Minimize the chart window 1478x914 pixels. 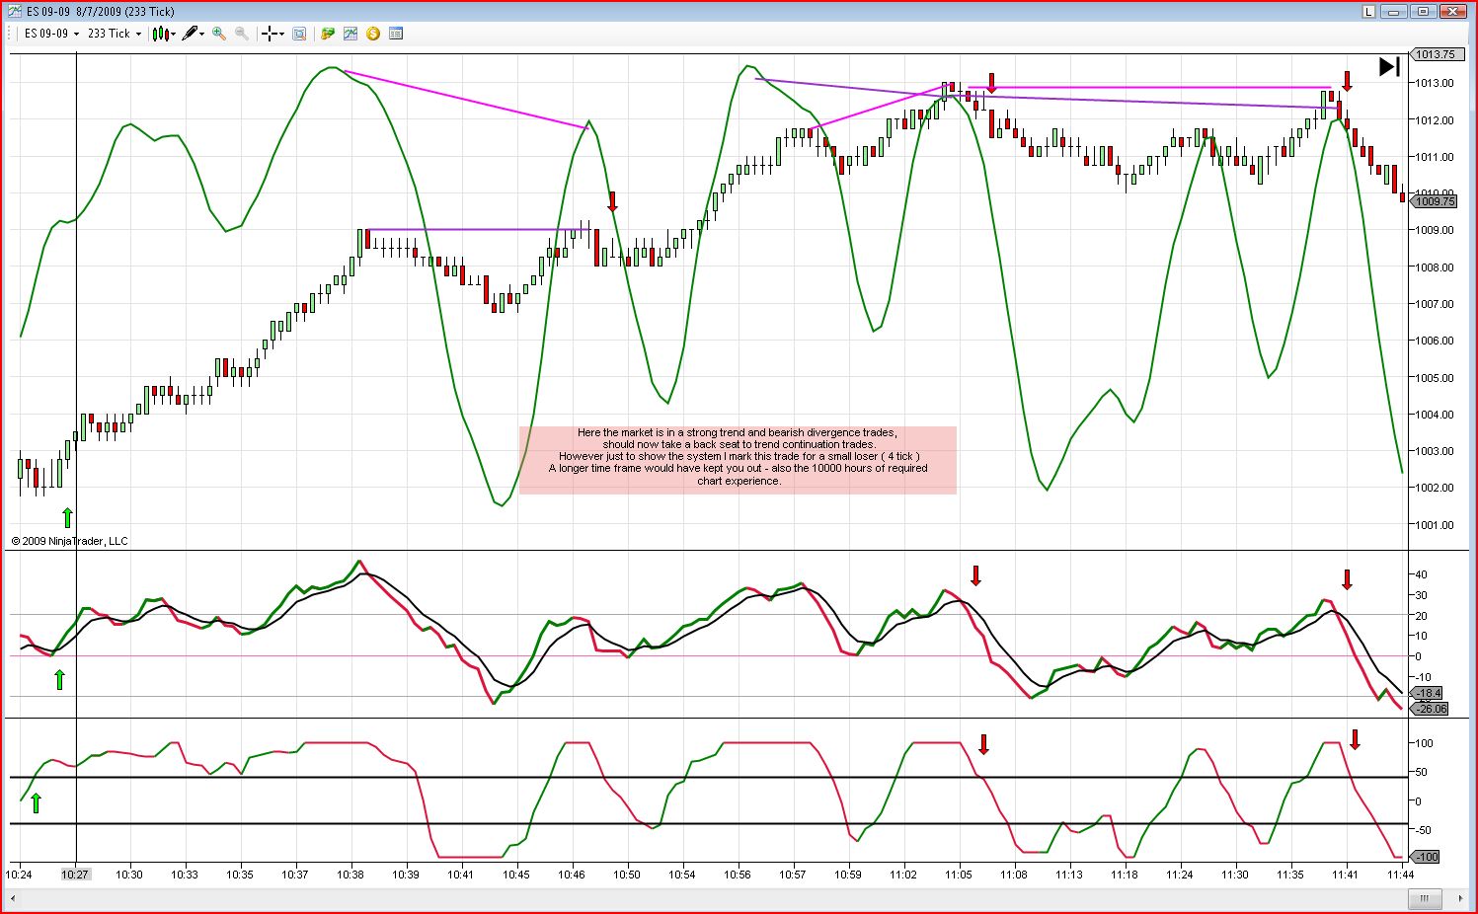[x=1394, y=12]
